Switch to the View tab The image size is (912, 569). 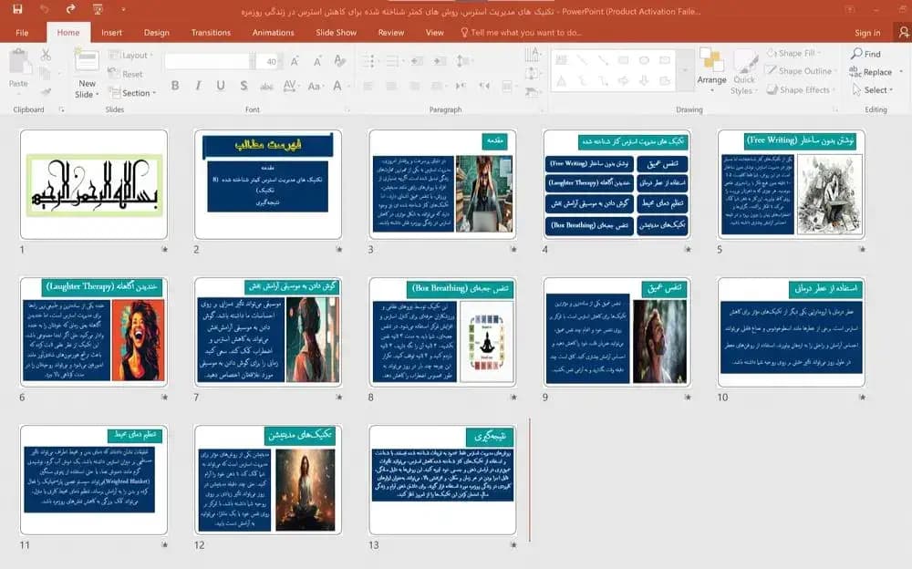(434, 33)
